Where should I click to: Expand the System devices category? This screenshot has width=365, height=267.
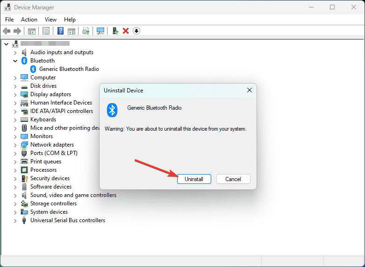pos(15,212)
